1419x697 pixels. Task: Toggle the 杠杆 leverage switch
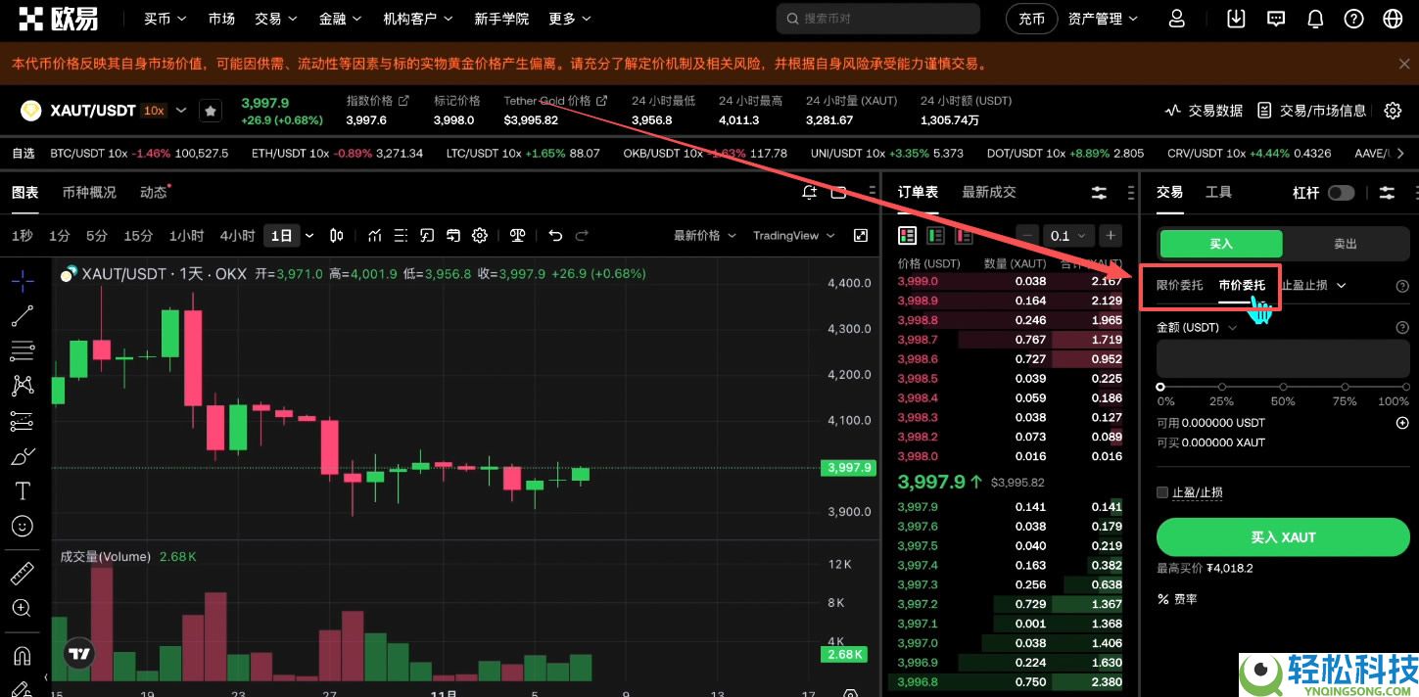(1340, 192)
